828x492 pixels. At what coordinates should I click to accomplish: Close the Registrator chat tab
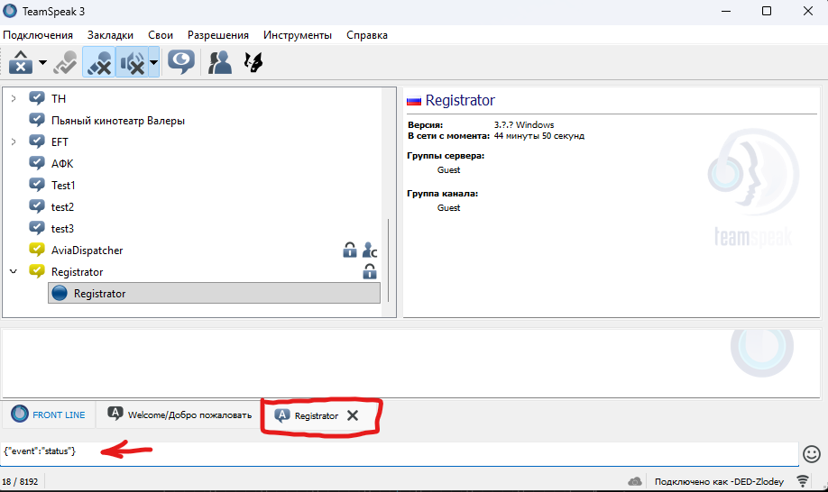tap(353, 415)
